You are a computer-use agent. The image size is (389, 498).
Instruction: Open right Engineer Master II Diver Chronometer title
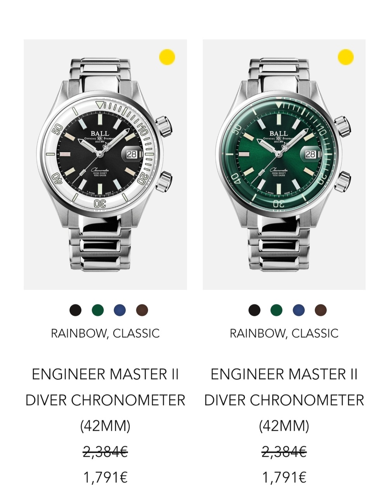(284, 400)
